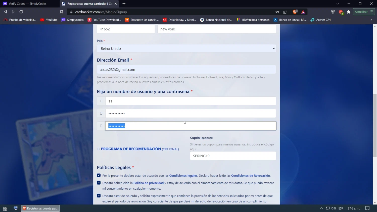Open the YouTube bookmark
Viewport: 377px width, 212px height.
pos(49,20)
